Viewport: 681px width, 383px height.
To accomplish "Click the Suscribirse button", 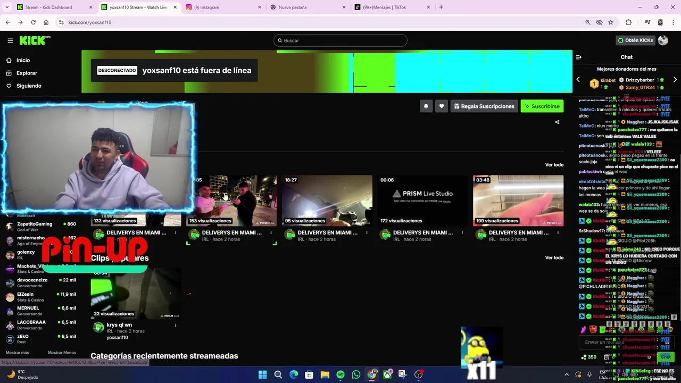I will click(x=542, y=106).
